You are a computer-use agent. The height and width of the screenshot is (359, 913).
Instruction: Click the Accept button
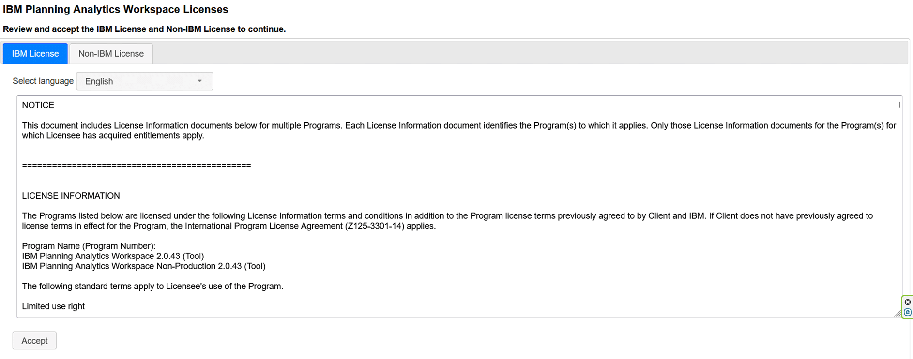tap(34, 341)
